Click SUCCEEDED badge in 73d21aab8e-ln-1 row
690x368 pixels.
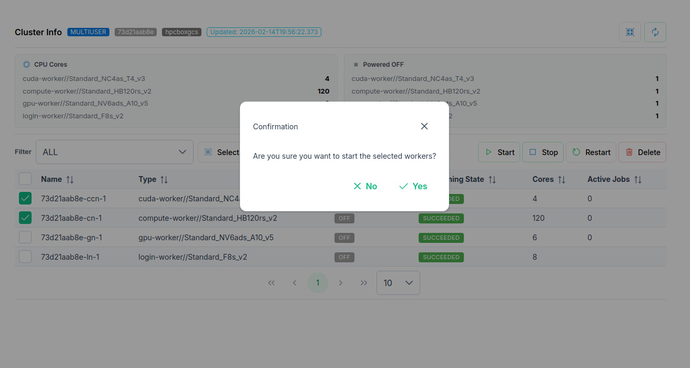(x=441, y=257)
